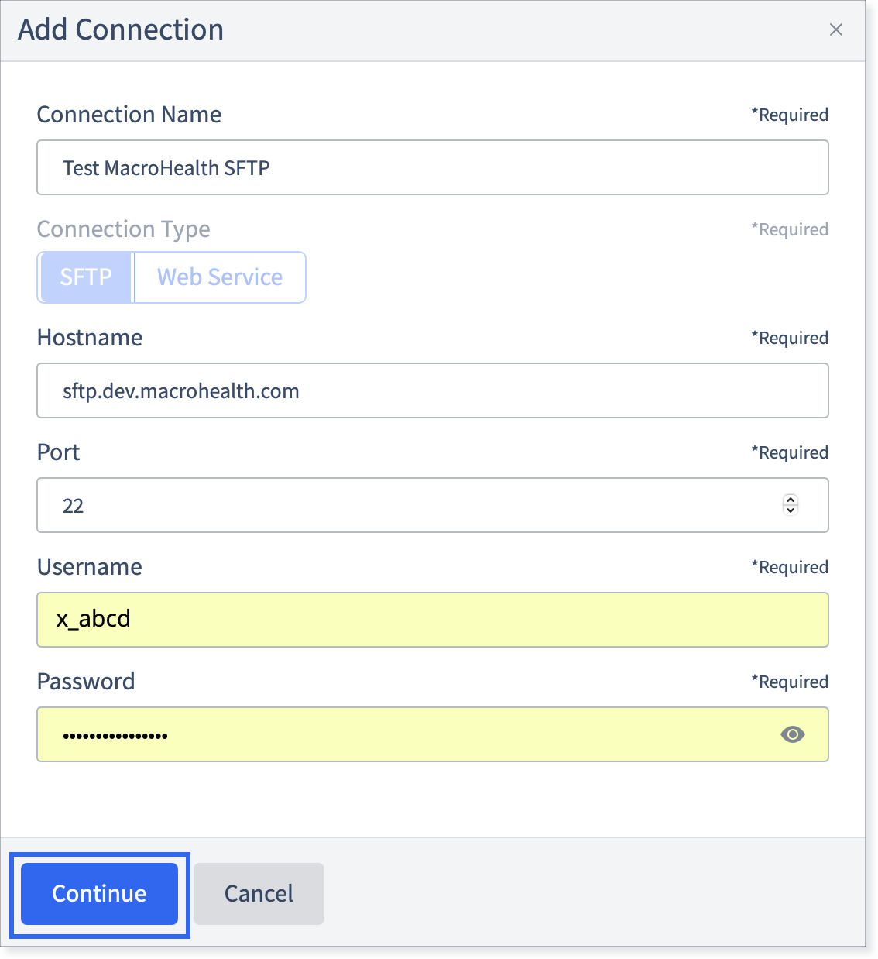Viewport: 878px width, 959px height.
Task: Increment port with the up arrow
Action: pyautogui.click(x=791, y=500)
